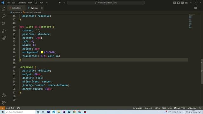The image size is (203, 114).
Task: Expand the hidden menu bar items ellipsis
Action: [x=47, y=3]
